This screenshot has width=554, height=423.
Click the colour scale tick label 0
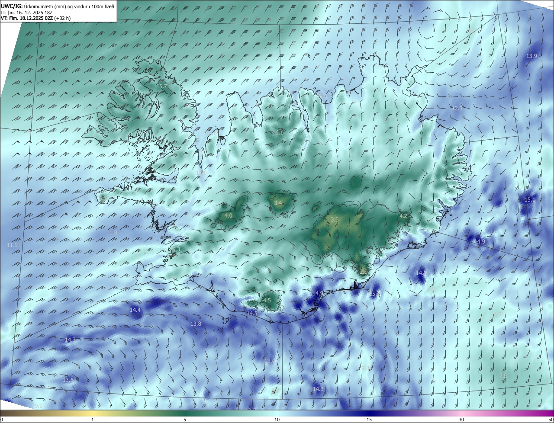pos(2,420)
